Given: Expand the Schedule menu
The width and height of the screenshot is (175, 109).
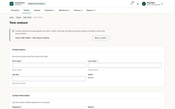Looking at the screenshot, I should pos(49,10).
